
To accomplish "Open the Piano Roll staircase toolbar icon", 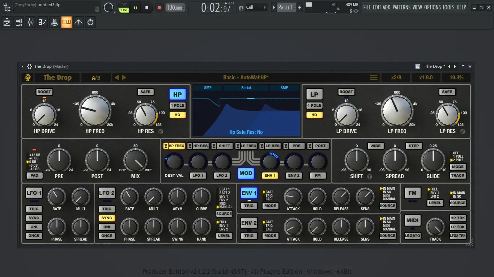I will 43,22.
